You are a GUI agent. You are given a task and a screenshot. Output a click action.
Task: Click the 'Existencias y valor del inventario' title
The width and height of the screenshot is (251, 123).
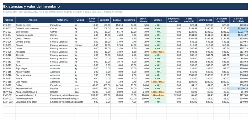tap(31, 7)
